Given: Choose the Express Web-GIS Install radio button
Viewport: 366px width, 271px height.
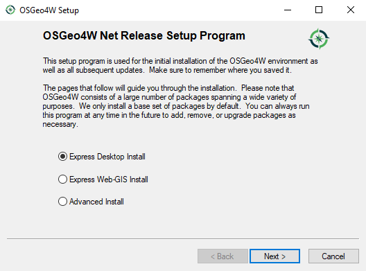Looking at the screenshot, I should click(x=62, y=180).
